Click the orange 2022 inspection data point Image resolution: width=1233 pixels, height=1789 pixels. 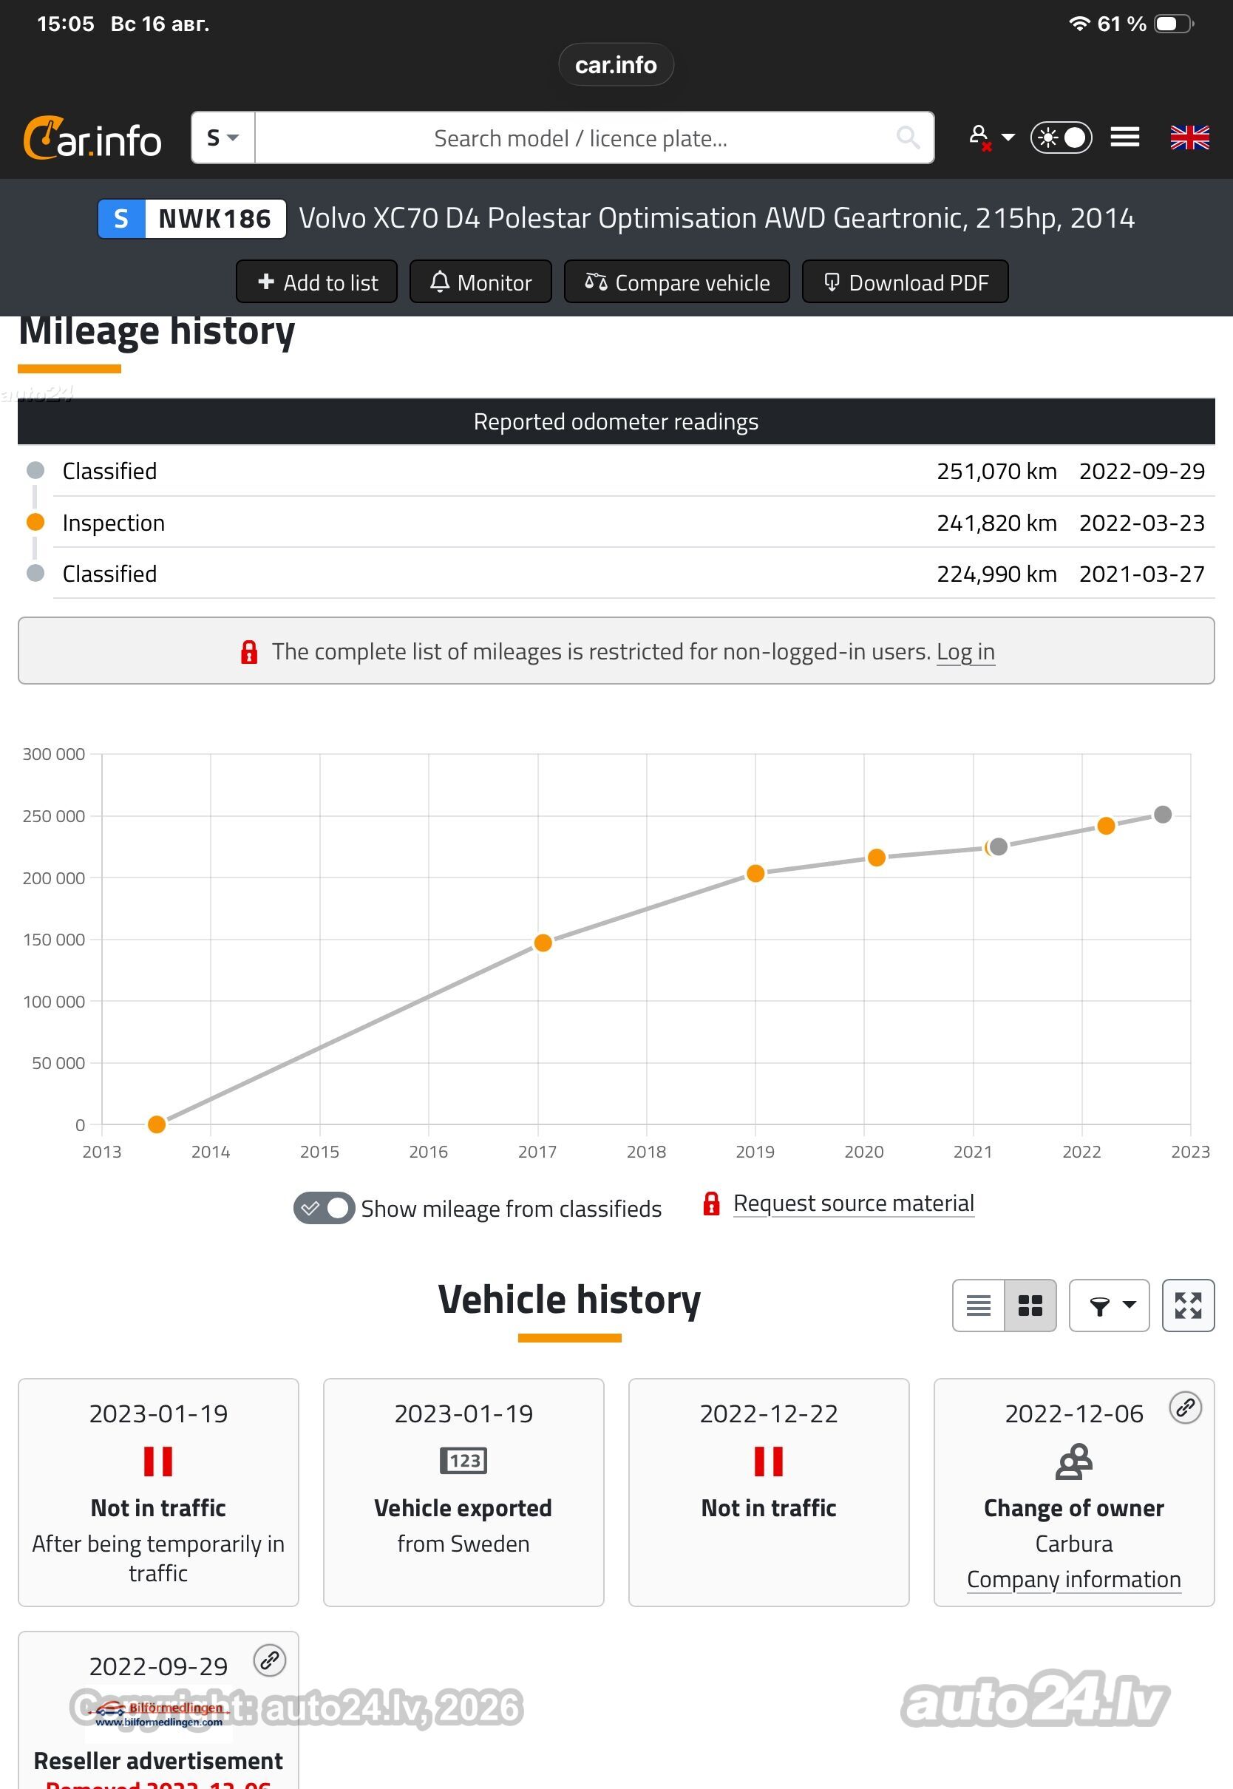point(1106,826)
